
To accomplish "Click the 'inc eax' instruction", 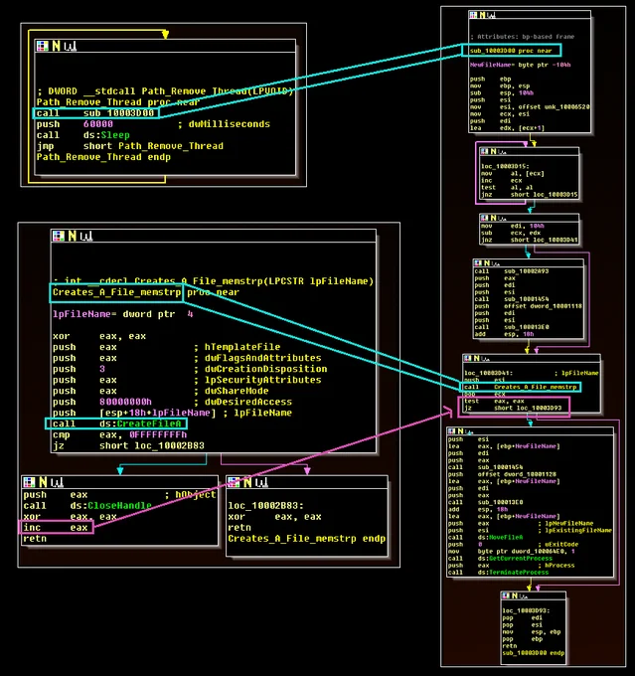I will point(56,528).
